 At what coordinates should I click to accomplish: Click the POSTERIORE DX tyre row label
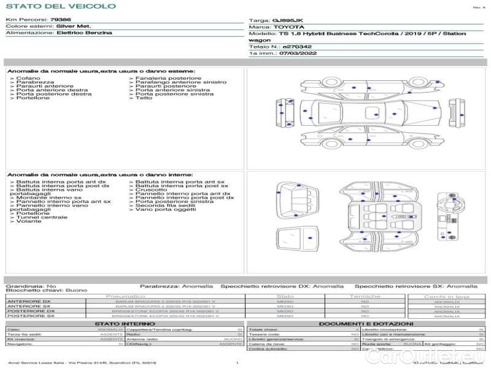tap(31, 311)
